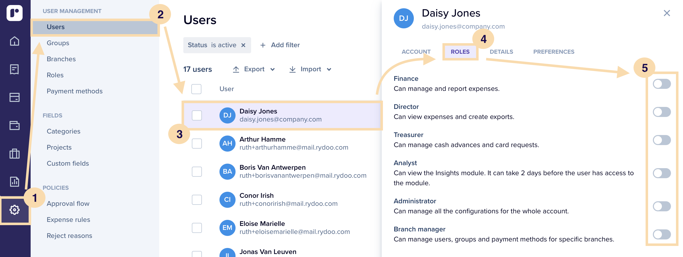
Task: Open the home icon in sidebar
Action: click(x=14, y=41)
